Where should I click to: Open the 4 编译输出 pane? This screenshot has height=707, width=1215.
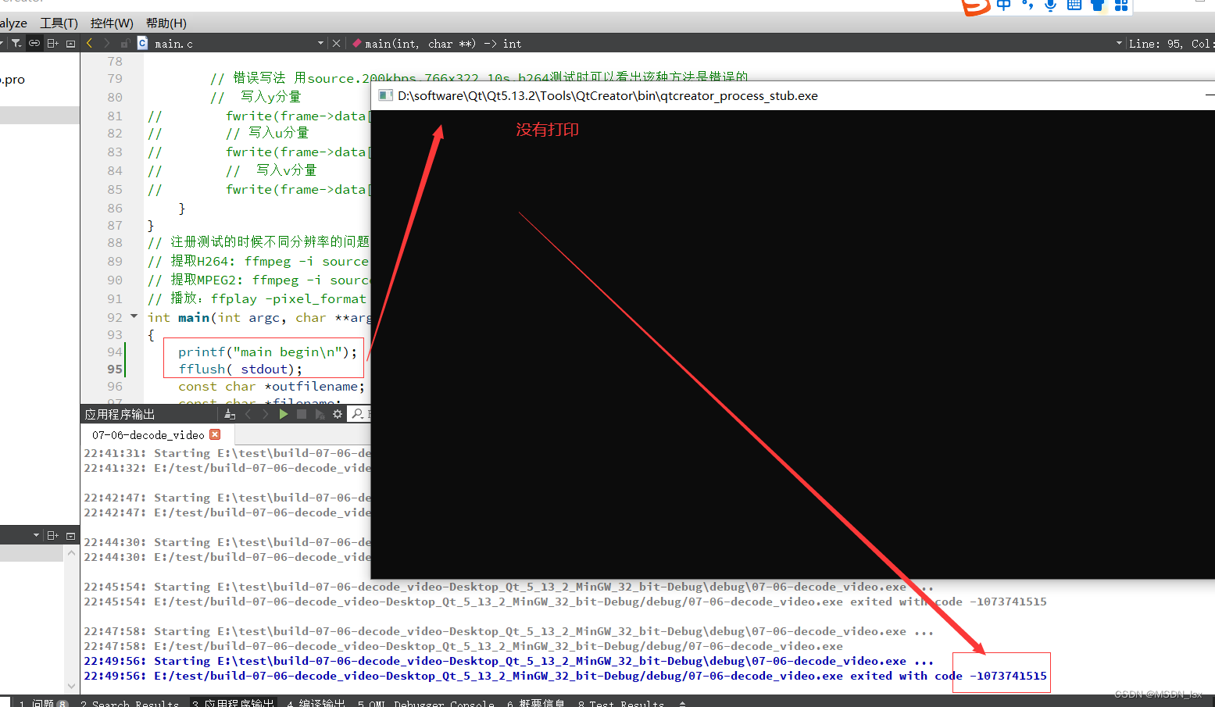click(x=316, y=702)
